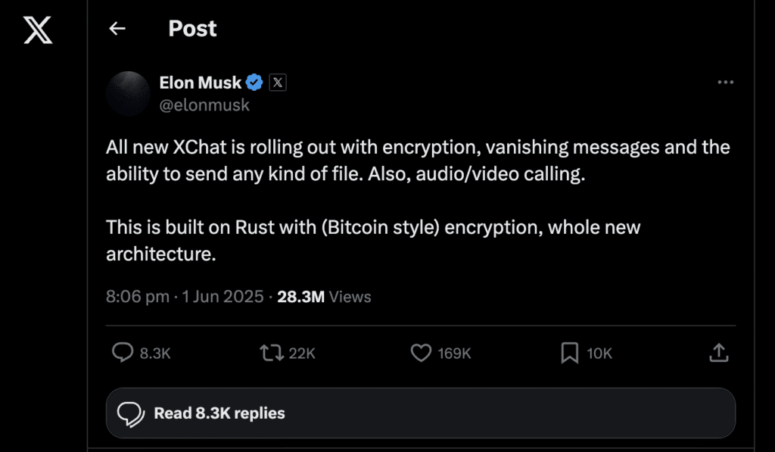
Task: Click the reply speech bubble icon
Action: [123, 352]
